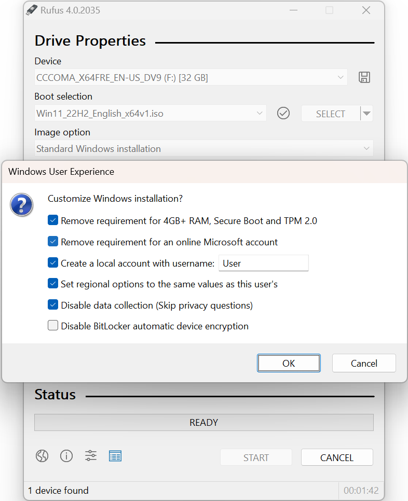The image size is (408, 501).
Task: Expand the SELECT button split arrow
Action: [366, 114]
